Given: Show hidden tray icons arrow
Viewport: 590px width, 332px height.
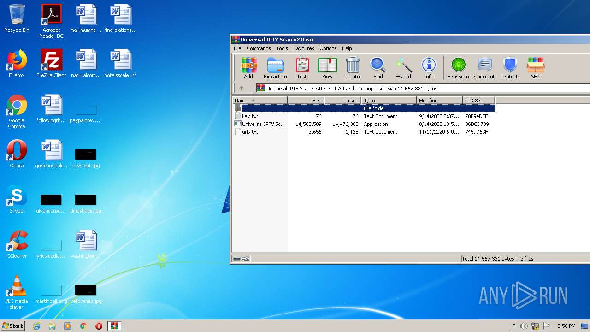Looking at the screenshot, I should point(514,326).
